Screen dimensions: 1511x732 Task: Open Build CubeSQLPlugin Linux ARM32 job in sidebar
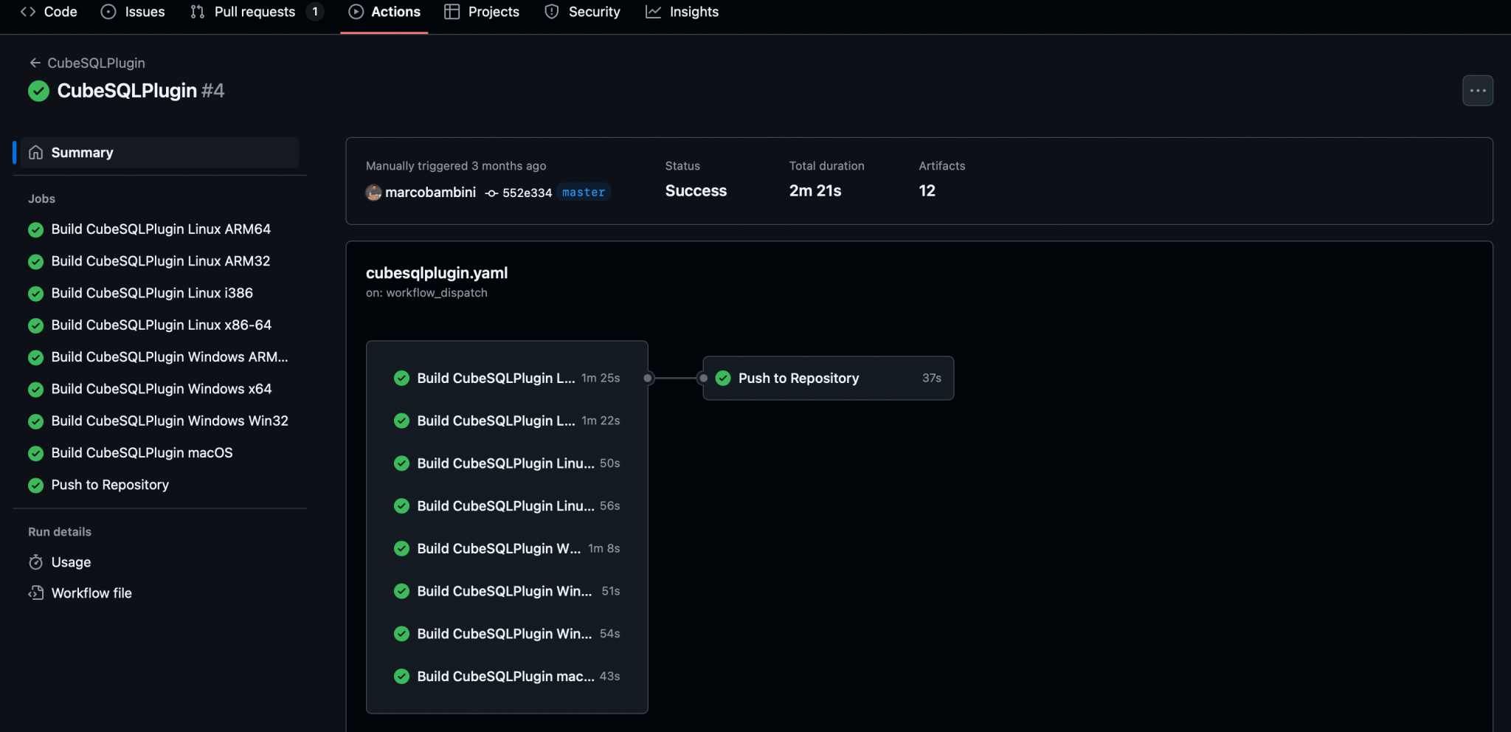pos(160,261)
